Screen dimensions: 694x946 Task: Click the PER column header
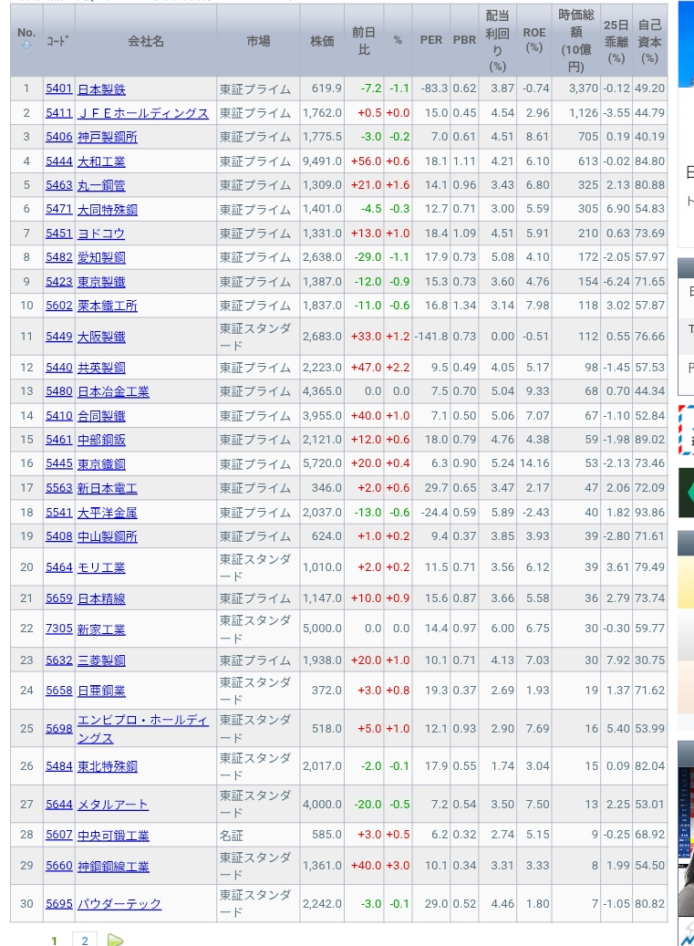(x=430, y=41)
